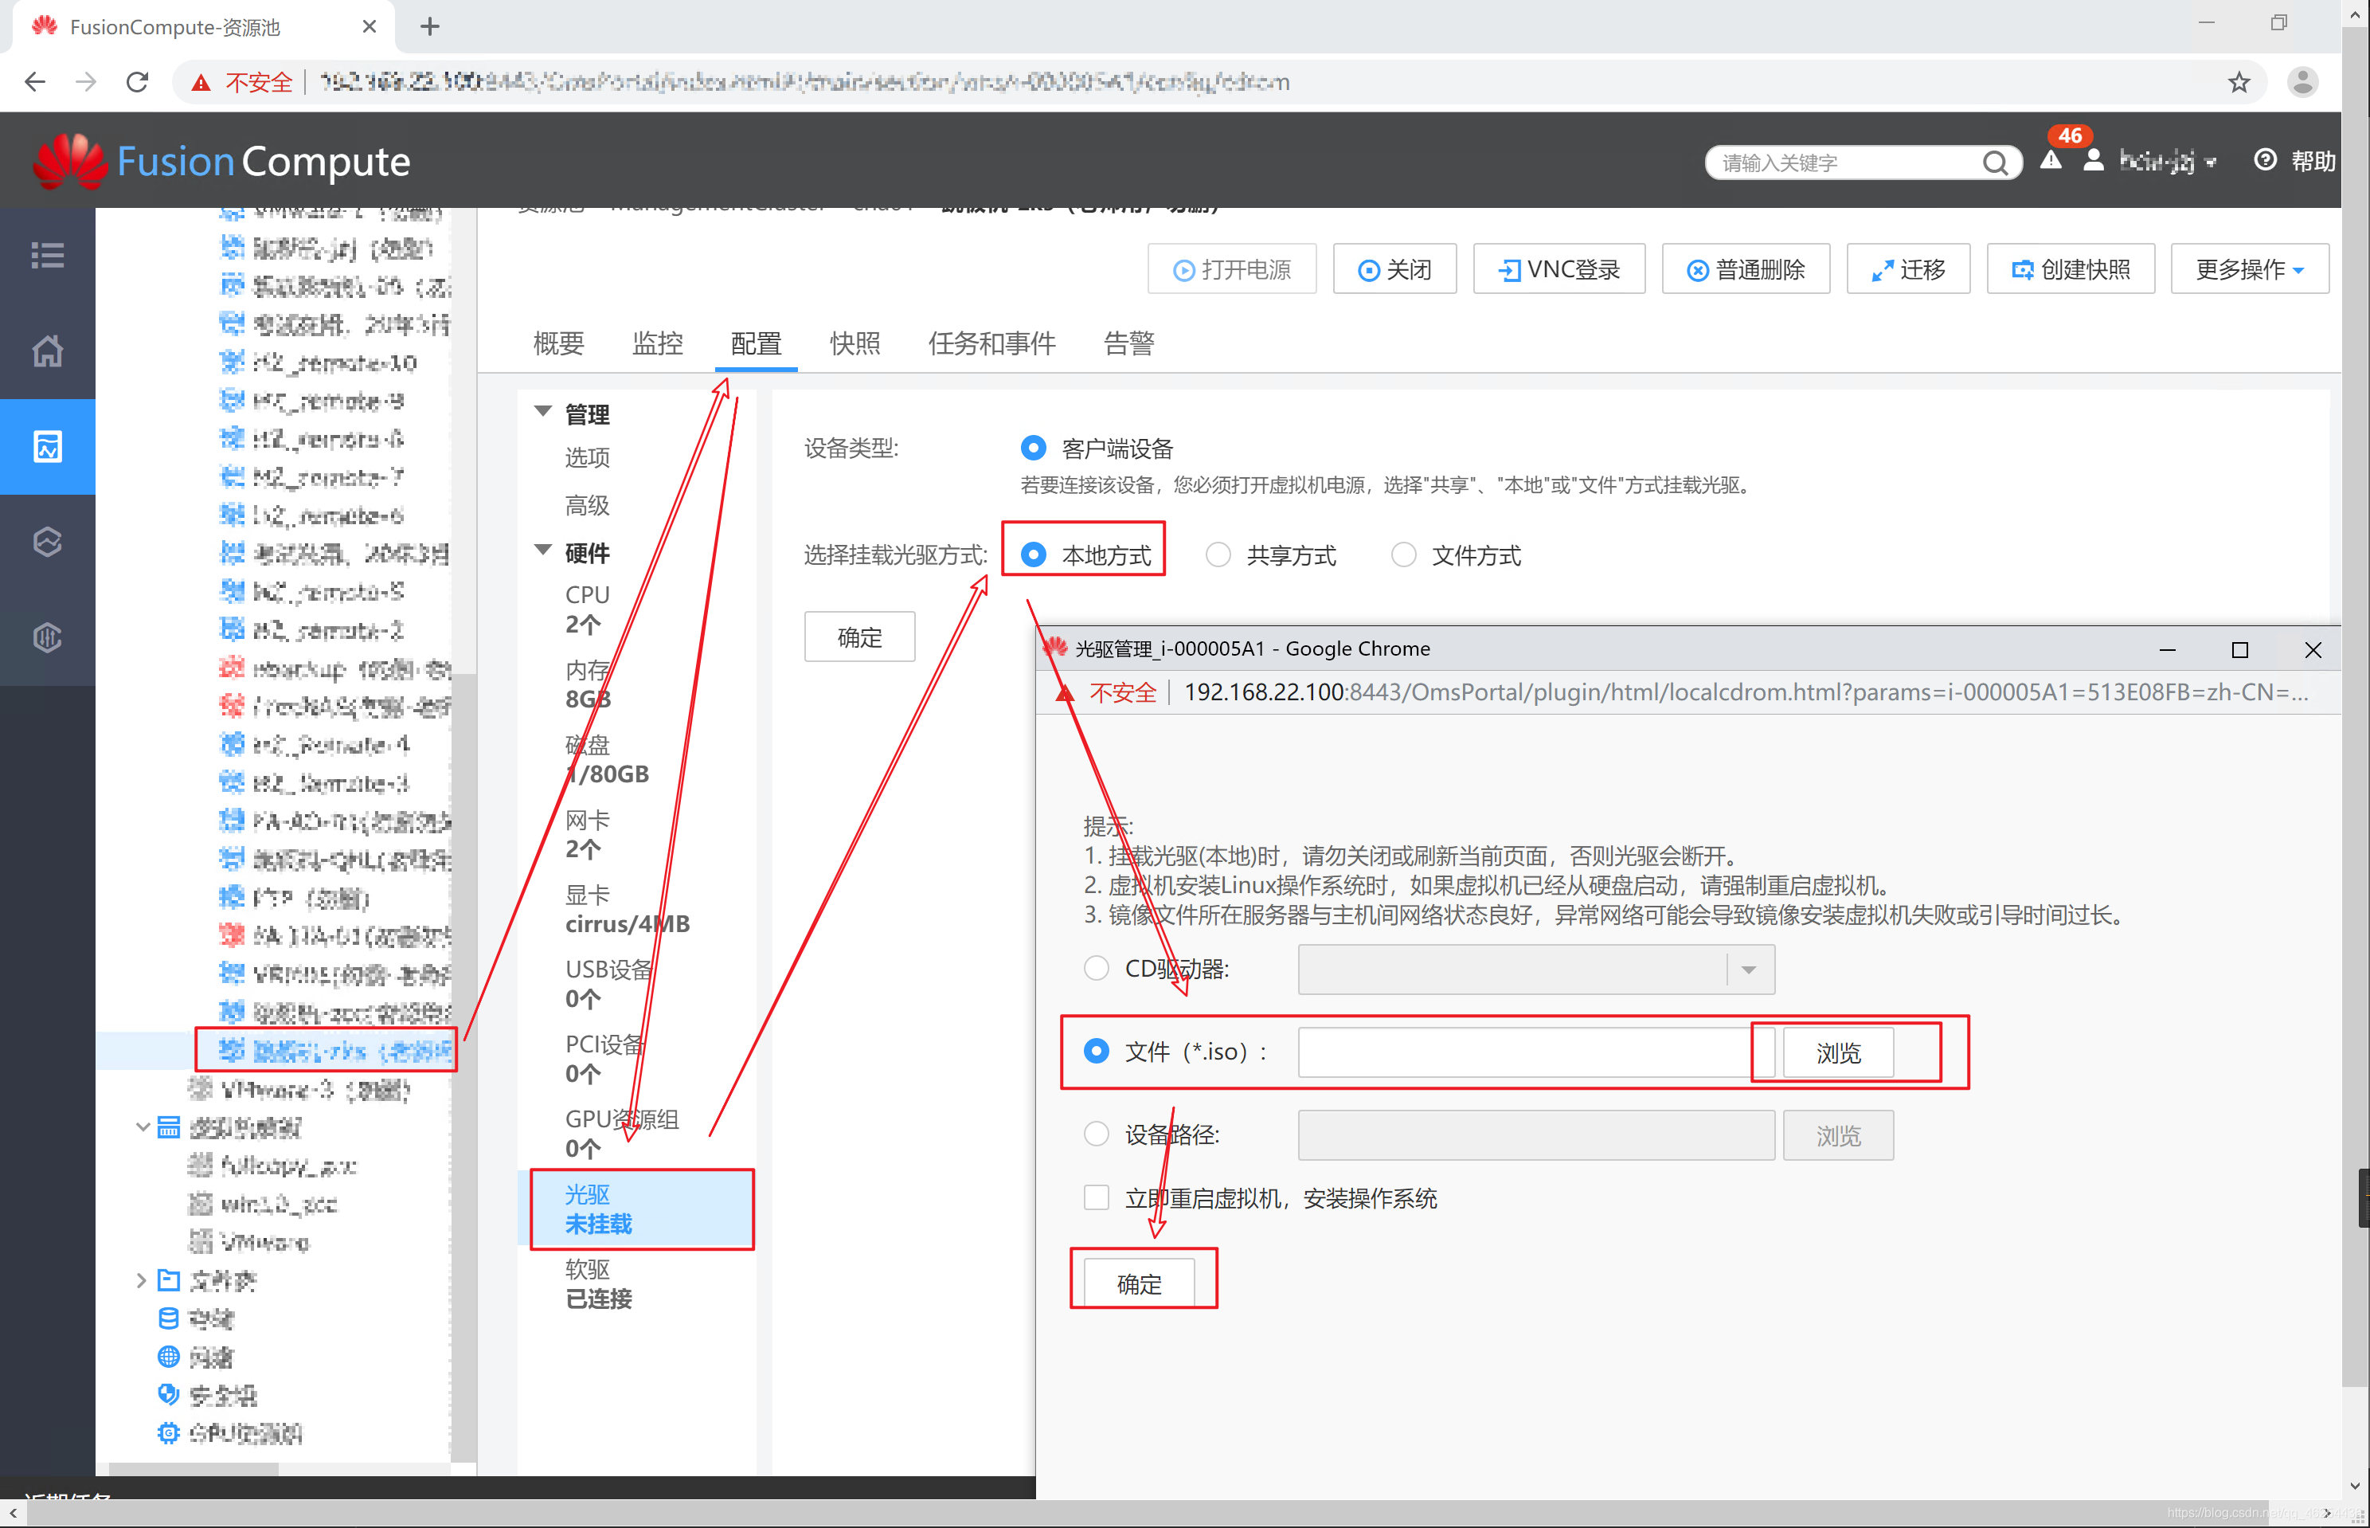Viewport: 2370px width, 1528px height.
Task: Click 确定 in 光驱管理 popup
Action: (x=1138, y=1284)
